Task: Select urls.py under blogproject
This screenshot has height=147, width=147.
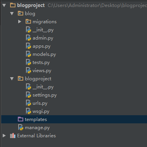Action: [x=40, y=103]
